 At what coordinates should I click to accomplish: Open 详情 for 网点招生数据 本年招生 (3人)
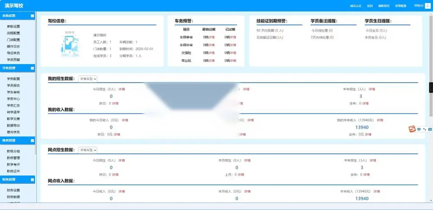pyautogui.click(x=372, y=160)
